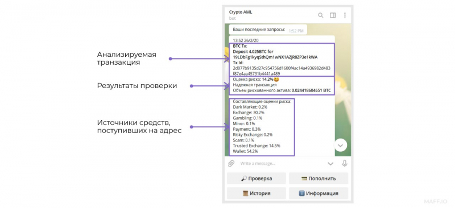Open the Информация button
The height and width of the screenshot is (208, 455).
tap(318, 193)
